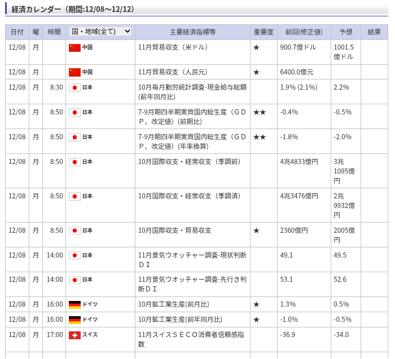Click the 日付 column header
395x359 pixels.
[17, 32]
